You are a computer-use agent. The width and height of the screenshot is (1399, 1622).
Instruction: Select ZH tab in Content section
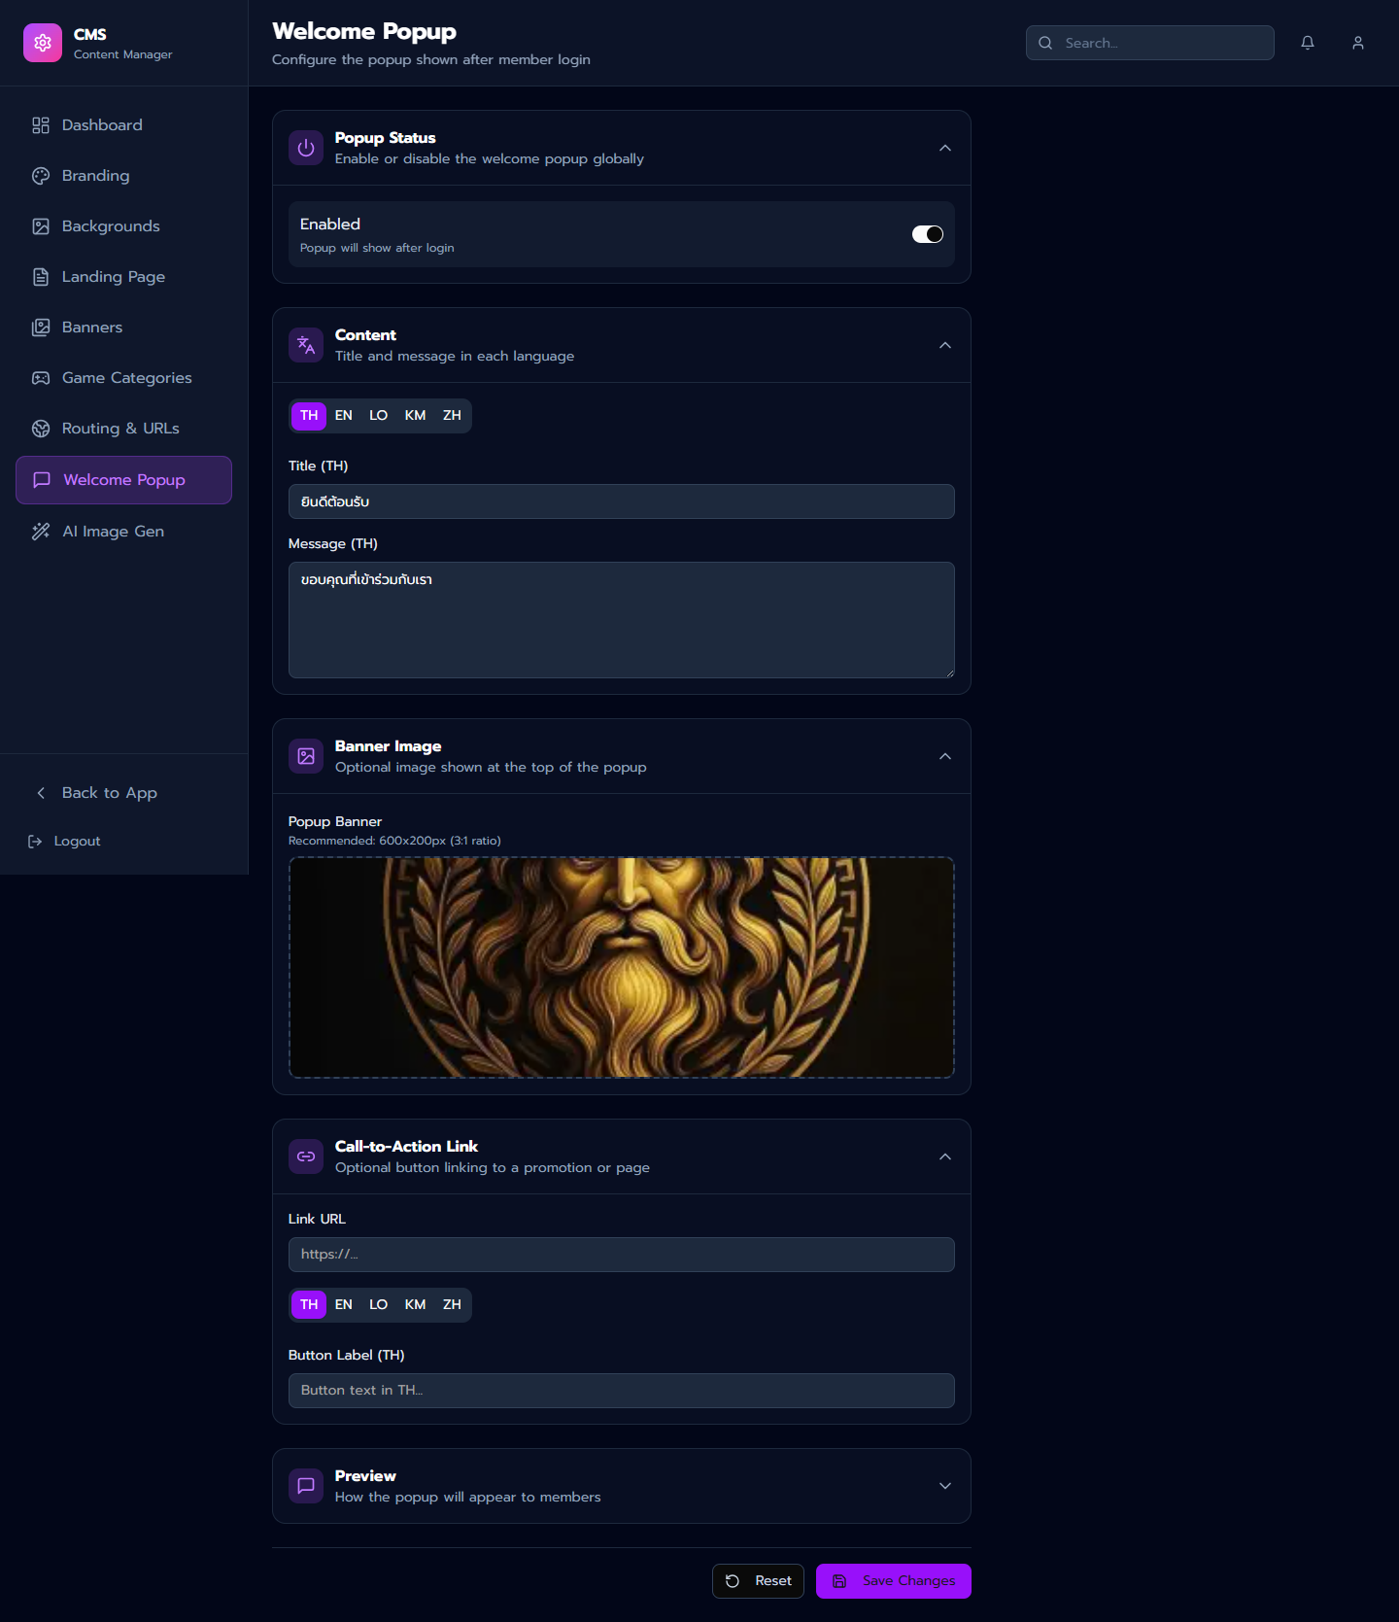point(452,416)
